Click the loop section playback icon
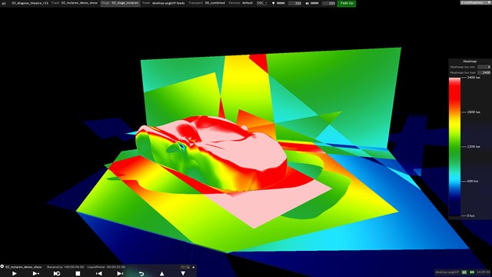The width and height of the screenshot is (492, 277). [57, 274]
